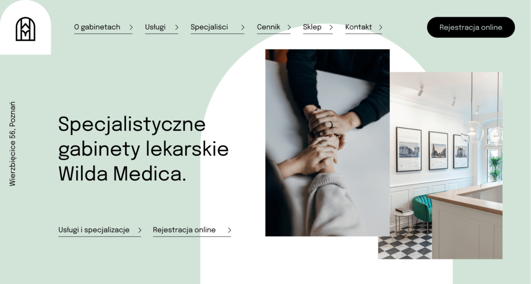The image size is (531, 284).
Task: Follow the Usługi i specjalizacje link
Action: pyautogui.click(x=94, y=230)
